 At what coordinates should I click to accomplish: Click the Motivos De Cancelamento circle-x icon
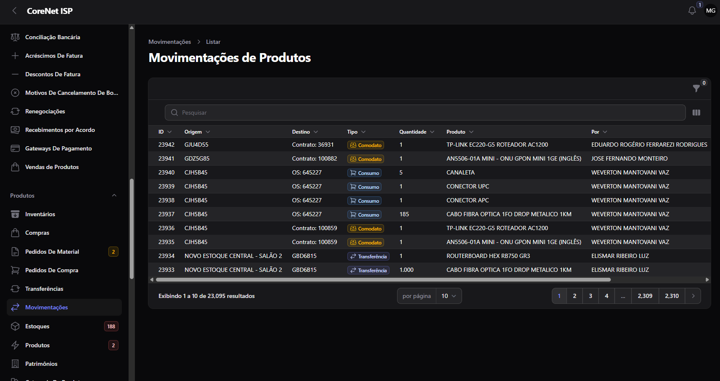(x=15, y=93)
